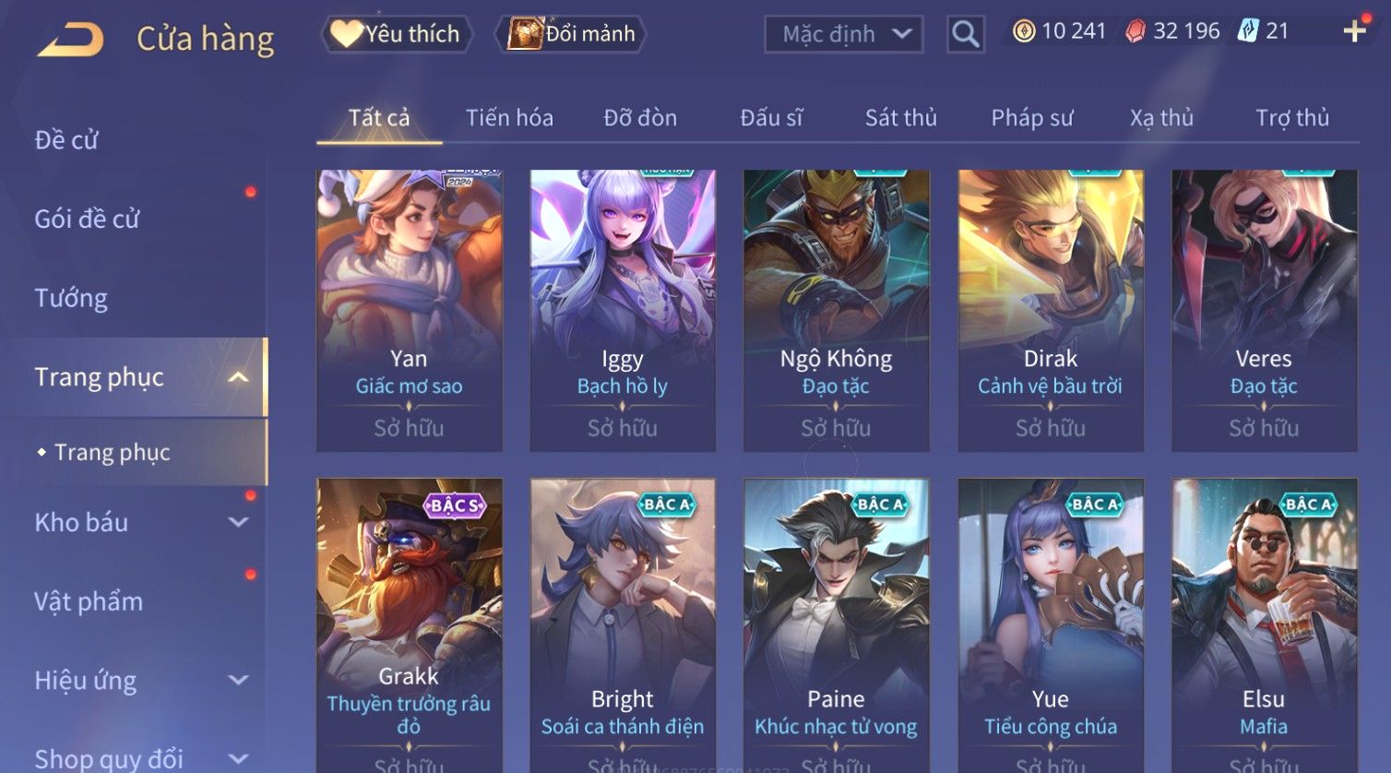The image size is (1391, 773).
Task: Click the red ruby currency icon
Action: pos(1135,31)
